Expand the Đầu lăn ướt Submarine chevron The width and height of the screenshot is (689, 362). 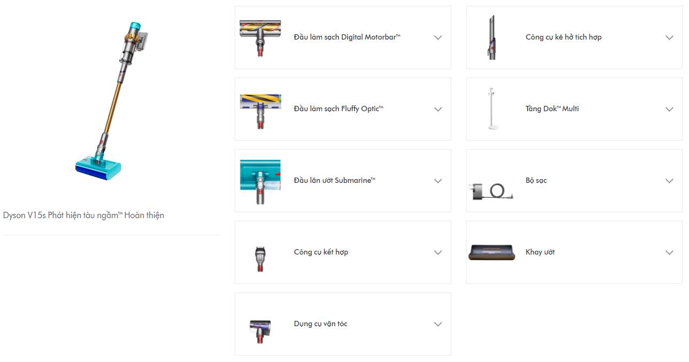click(438, 181)
